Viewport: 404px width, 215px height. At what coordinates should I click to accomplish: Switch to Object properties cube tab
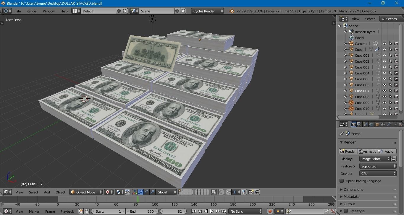click(x=377, y=124)
